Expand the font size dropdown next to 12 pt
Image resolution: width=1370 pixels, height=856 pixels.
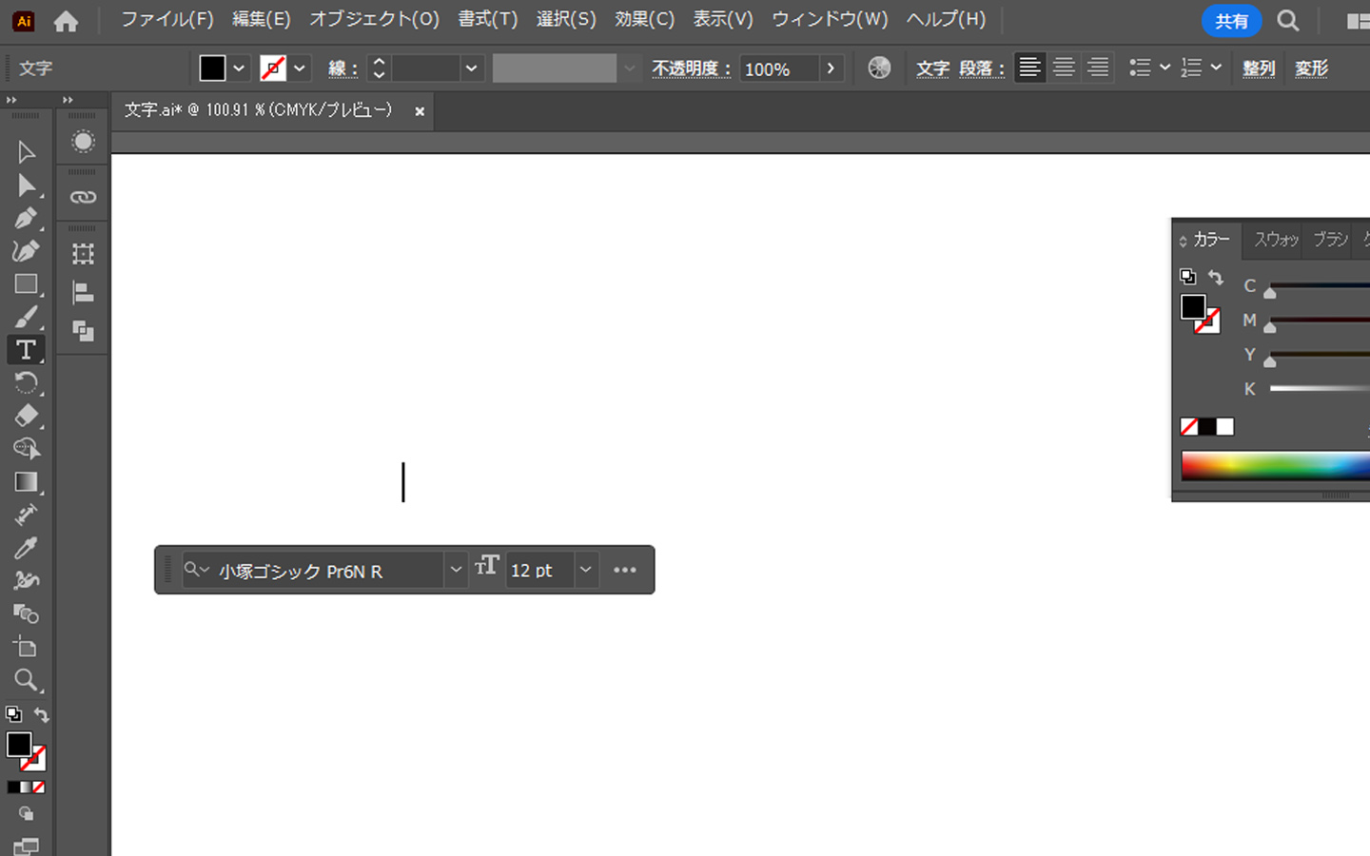(586, 570)
